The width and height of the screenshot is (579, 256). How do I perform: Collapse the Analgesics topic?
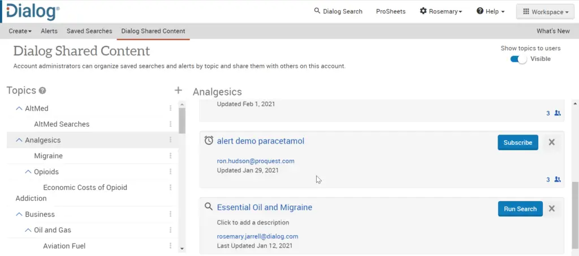(x=19, y=140)
